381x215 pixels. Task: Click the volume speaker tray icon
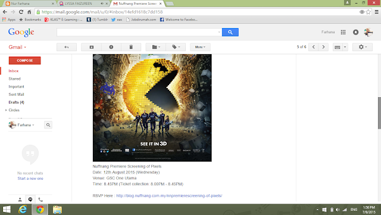click(338, 210)
